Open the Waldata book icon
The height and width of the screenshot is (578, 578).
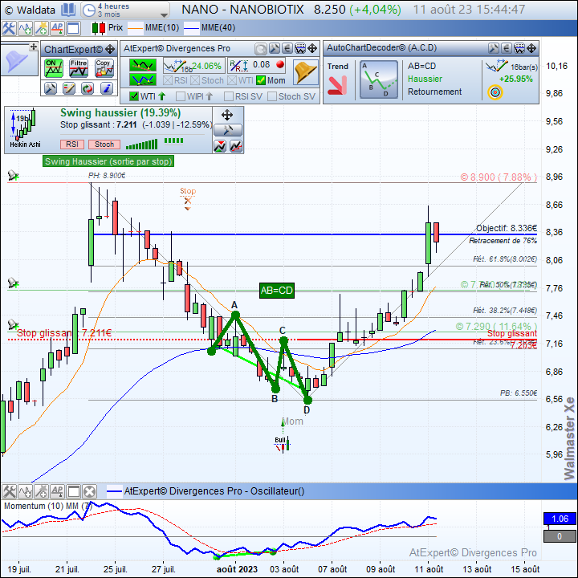pos(68,10)
